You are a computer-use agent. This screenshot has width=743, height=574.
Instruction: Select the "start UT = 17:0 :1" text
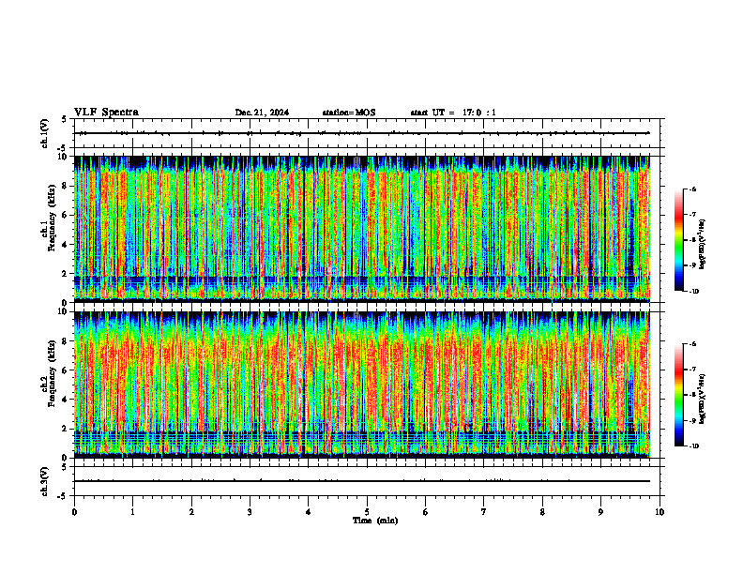453,113
